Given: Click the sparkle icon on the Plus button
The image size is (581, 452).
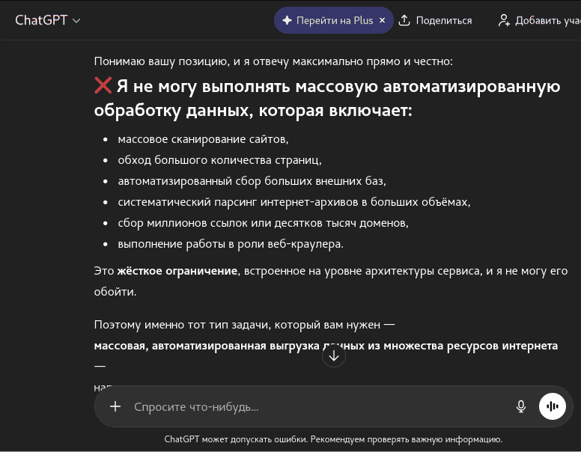Looking at the screenshot, I should [x=287, y=20].
